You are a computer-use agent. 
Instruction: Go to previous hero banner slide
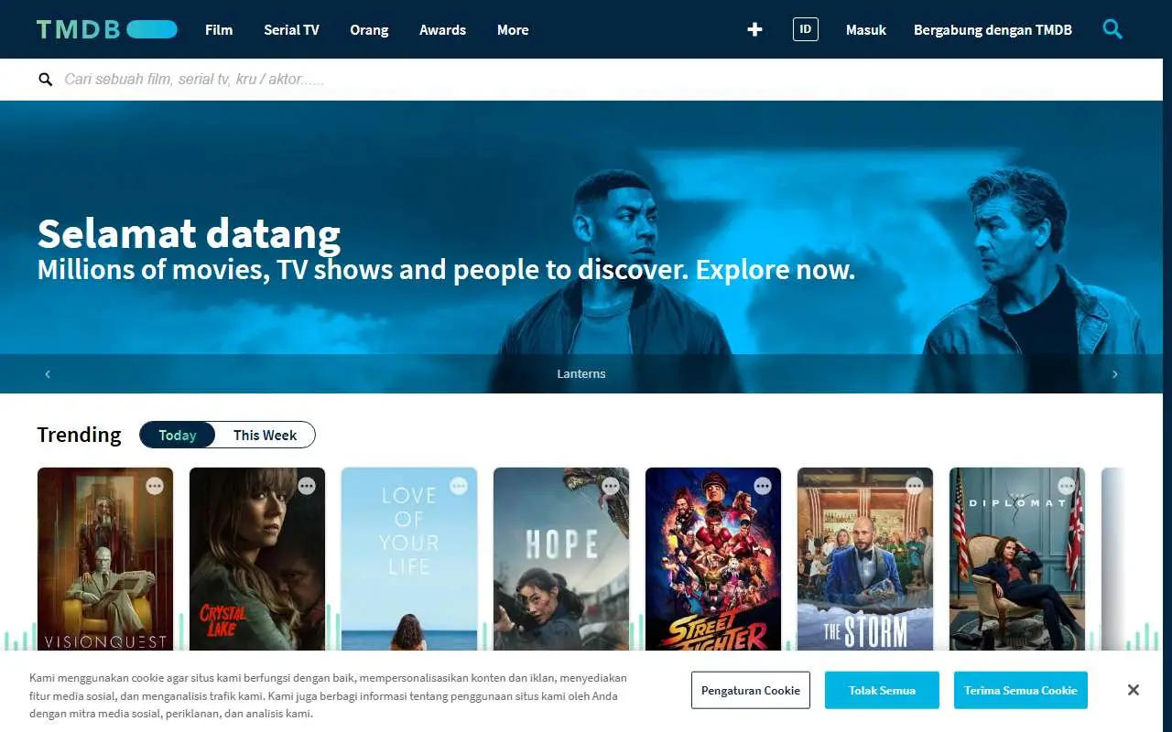(x=48, y=373)
